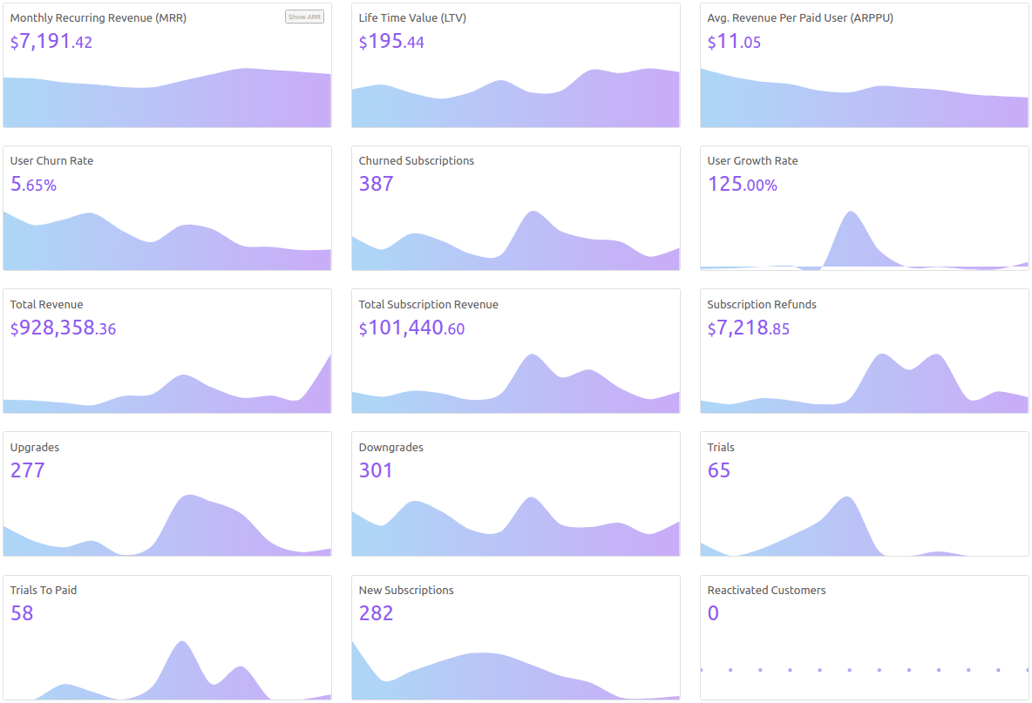Open the Life Time Value chart
Viewport: 1032px width, 703px height.
(515, 98)
